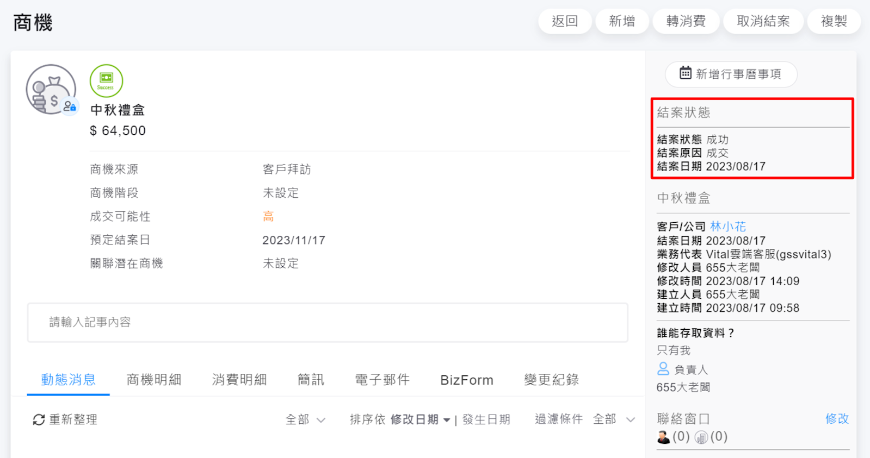Click the 複製 button
Screen dimensions: 870x458
coord(834,21)
